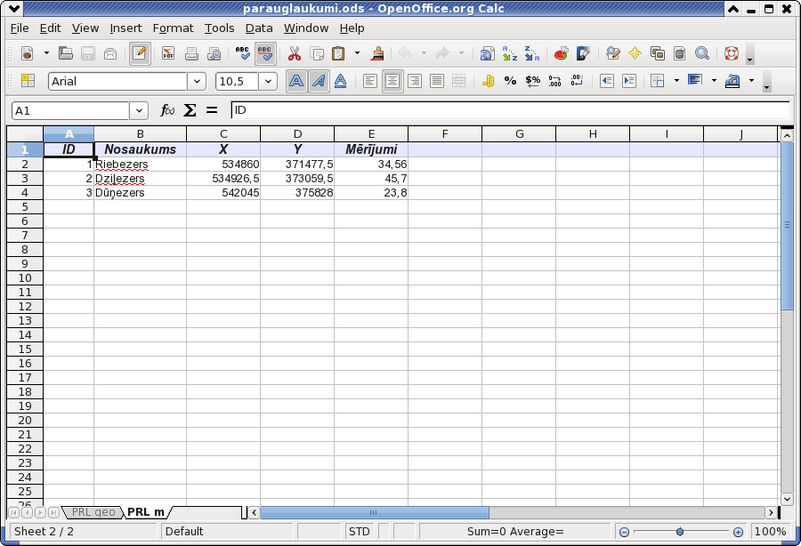Apply currency number format
The image size is (801, 546).
(488, 81)
